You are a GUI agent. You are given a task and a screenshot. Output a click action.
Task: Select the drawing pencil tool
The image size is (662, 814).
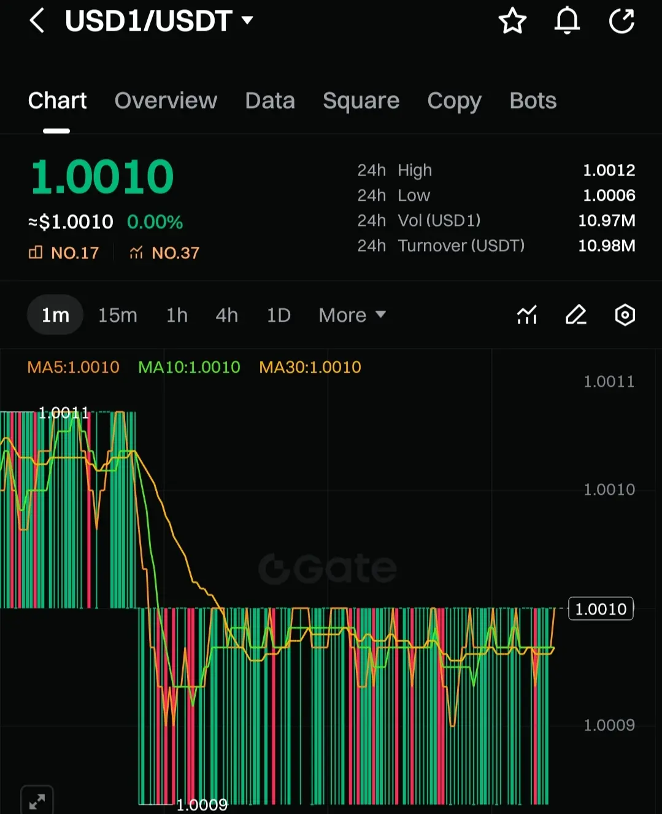click(575, 315)
